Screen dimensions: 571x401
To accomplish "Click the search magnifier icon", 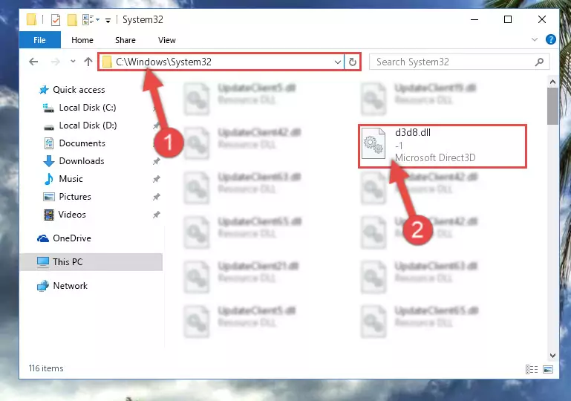I will [539, 62].
